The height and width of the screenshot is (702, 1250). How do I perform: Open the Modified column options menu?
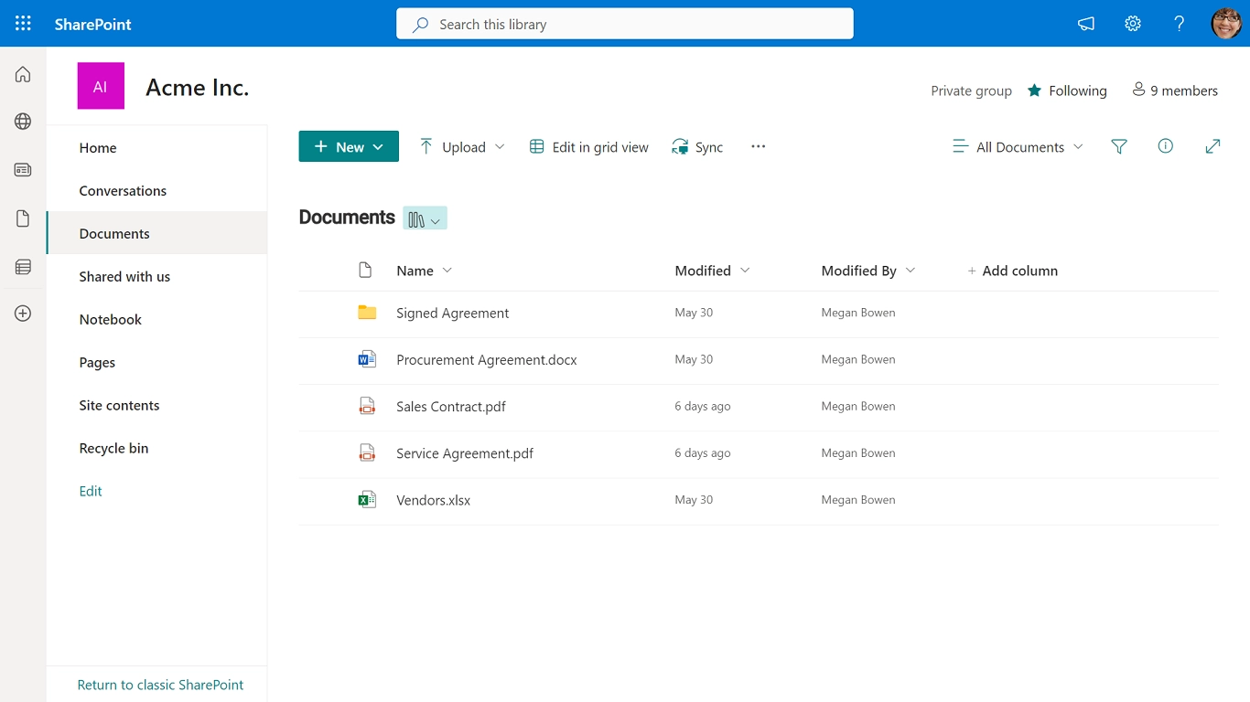coord(712,271)
